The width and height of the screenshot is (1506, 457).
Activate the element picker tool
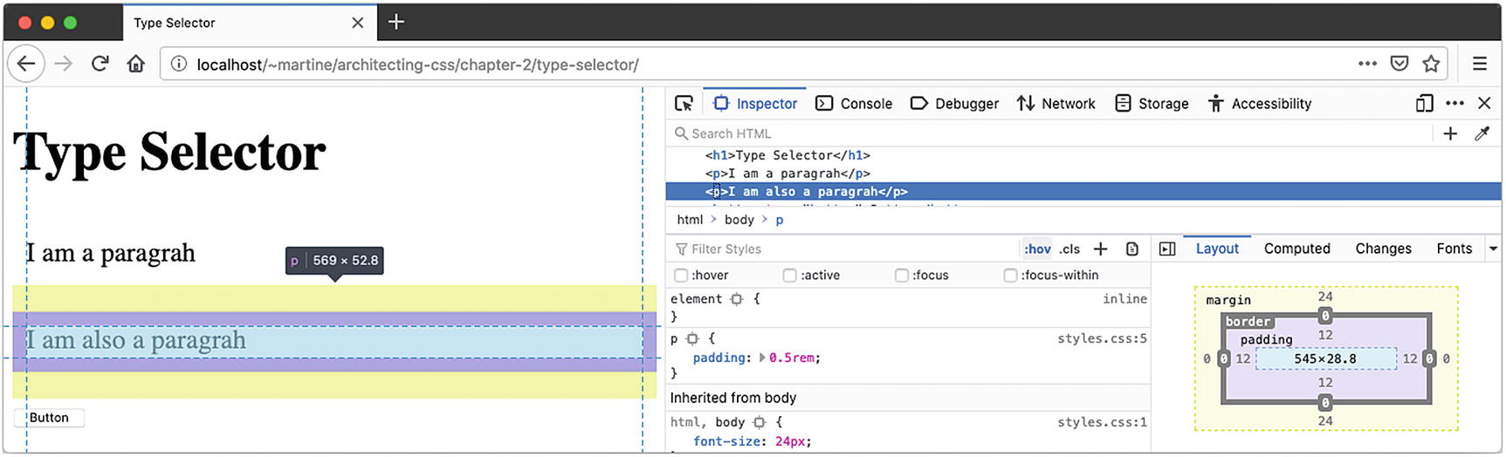(x=684, y=104)
